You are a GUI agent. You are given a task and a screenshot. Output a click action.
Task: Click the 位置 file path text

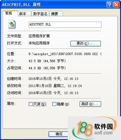coord(65,54)
